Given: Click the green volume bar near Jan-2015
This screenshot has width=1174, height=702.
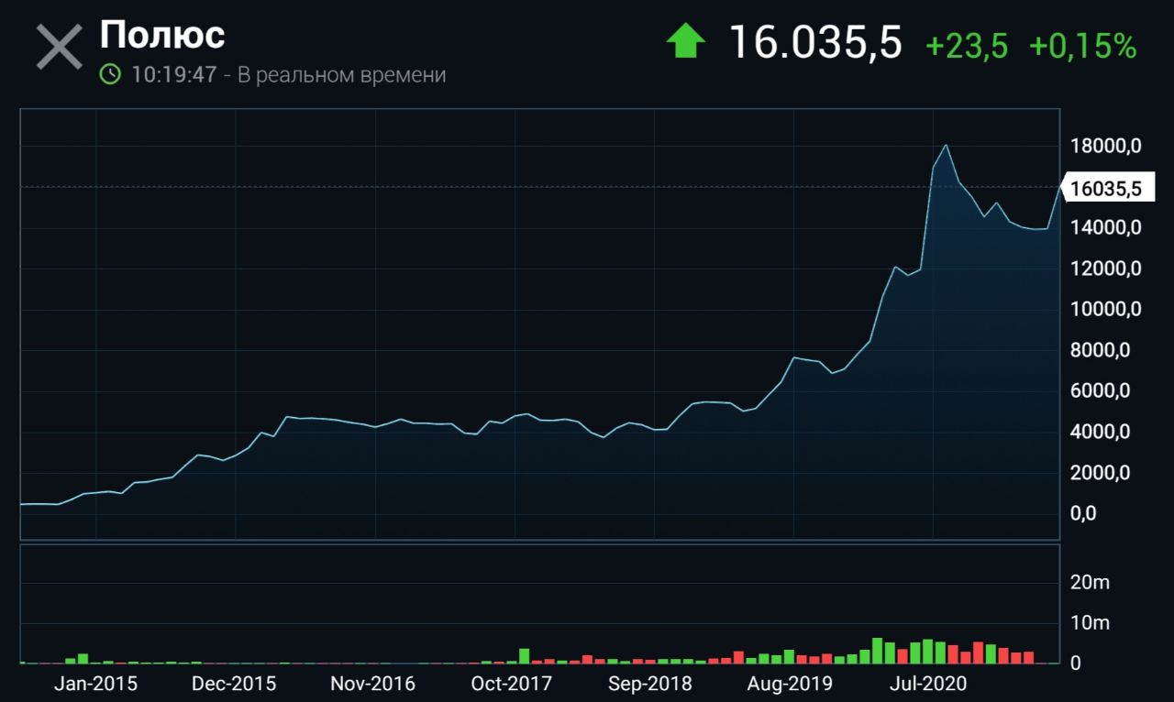Looking at the screenshot, I should (83, 658).
